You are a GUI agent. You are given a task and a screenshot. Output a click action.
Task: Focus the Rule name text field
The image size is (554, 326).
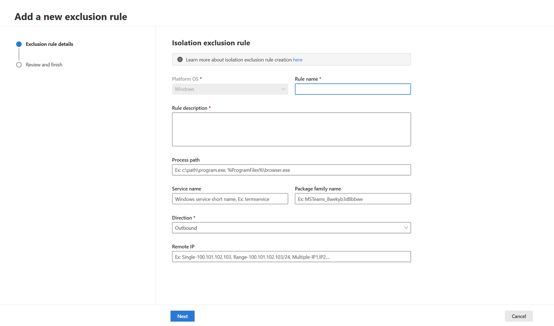click(x=353, y=89)
